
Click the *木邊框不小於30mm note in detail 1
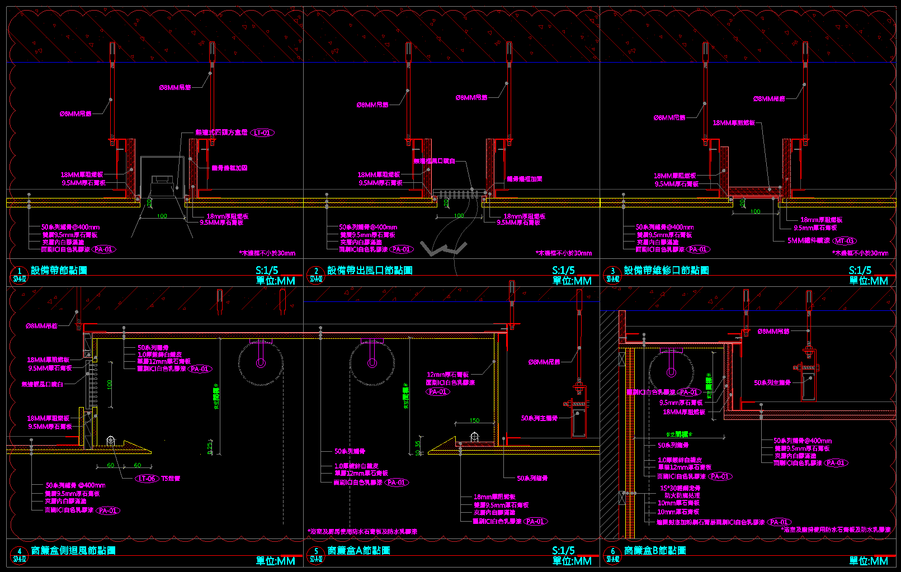click(267, 253)
